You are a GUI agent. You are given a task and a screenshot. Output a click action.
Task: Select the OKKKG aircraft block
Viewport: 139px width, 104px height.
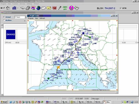(11, 35)
